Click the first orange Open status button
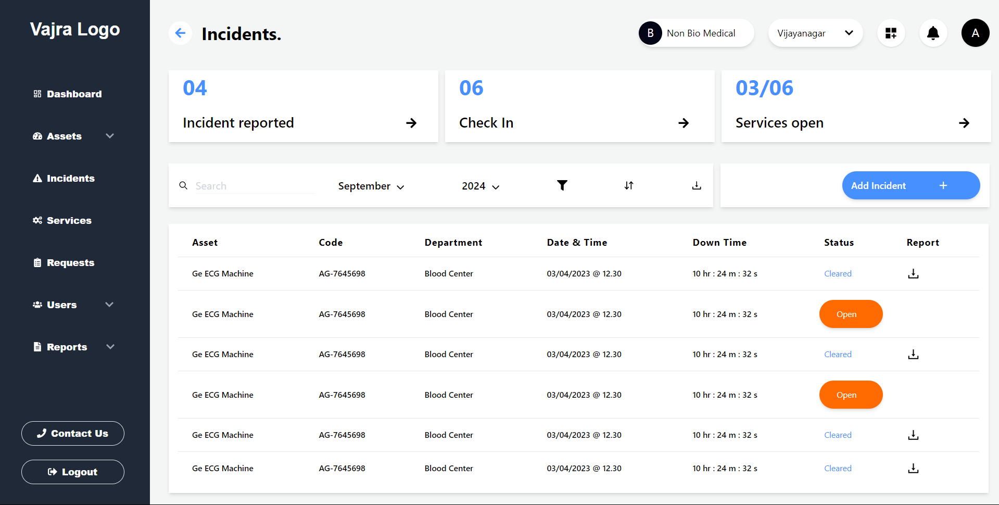The width and height of the screenshot is (999, 505). tap(851, 314)
